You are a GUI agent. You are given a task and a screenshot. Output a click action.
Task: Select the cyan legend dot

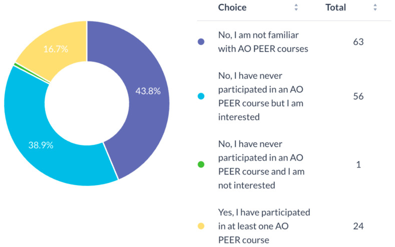click(x=201, y=96)
